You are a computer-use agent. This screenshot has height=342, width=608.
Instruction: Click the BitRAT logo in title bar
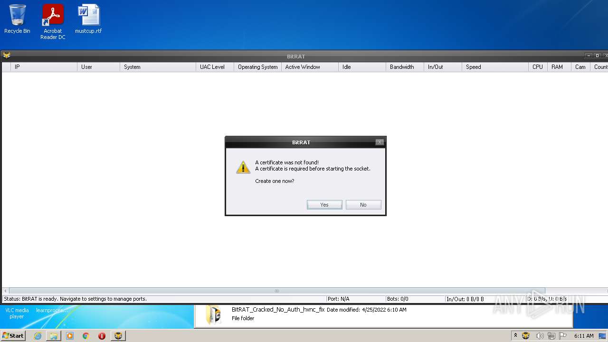pyautogui.click(x=7, y=56)
